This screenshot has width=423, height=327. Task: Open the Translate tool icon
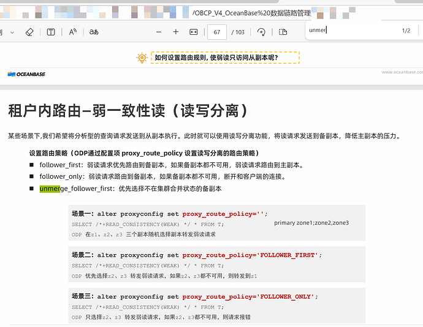coord(94,32)
